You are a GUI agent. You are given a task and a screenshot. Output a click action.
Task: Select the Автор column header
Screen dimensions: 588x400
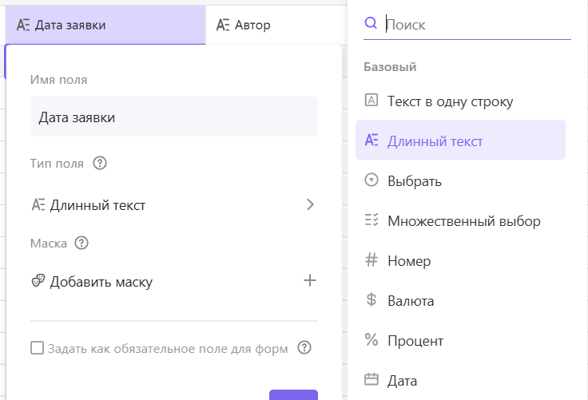click(276, 25)
